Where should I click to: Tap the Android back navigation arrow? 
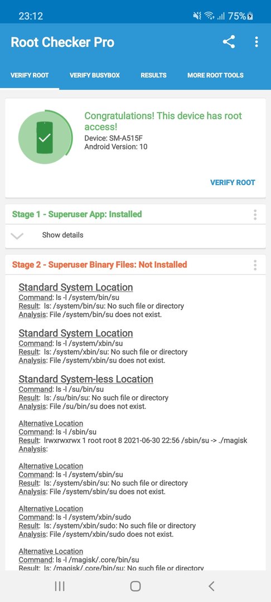[x=211, y=586]
